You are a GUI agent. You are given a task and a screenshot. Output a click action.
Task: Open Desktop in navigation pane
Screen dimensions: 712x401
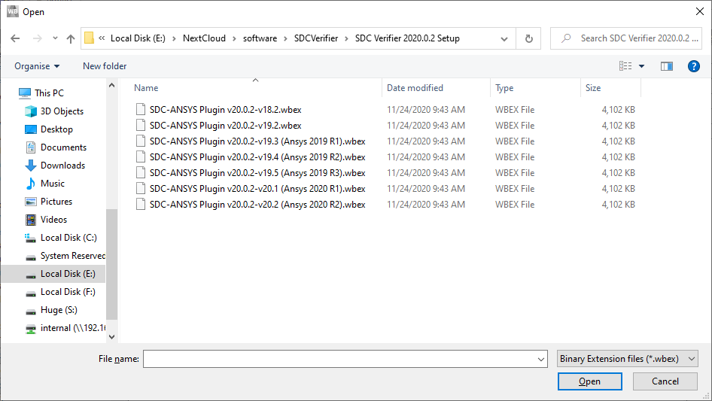(x=56, y=129)
